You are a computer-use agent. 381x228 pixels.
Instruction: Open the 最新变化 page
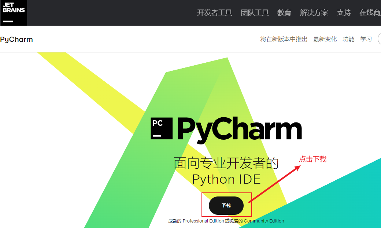(325, 39)
